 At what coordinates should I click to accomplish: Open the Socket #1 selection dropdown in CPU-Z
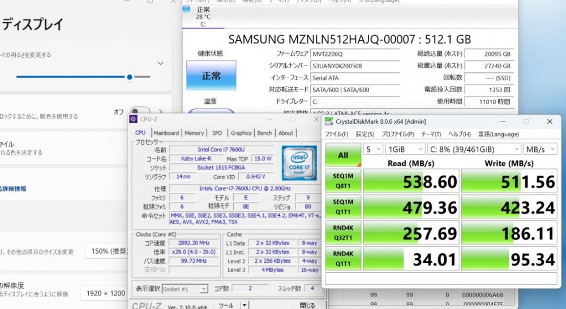tap(185, 289)
